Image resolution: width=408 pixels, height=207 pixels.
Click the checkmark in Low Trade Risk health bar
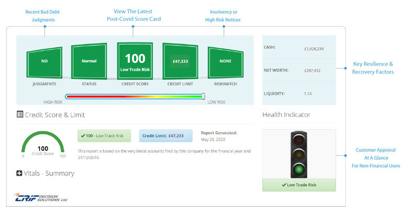click(x=284, y=185)
